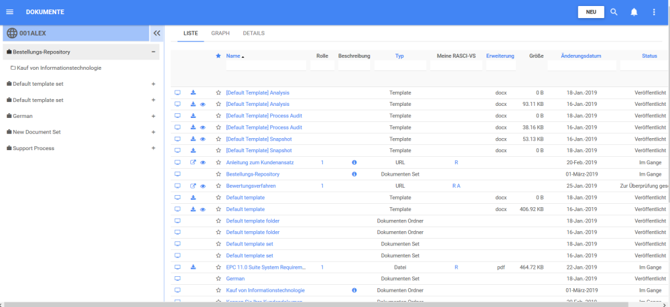Open the notifications bell
Screen dimensions: 670x307
point(634,12)
